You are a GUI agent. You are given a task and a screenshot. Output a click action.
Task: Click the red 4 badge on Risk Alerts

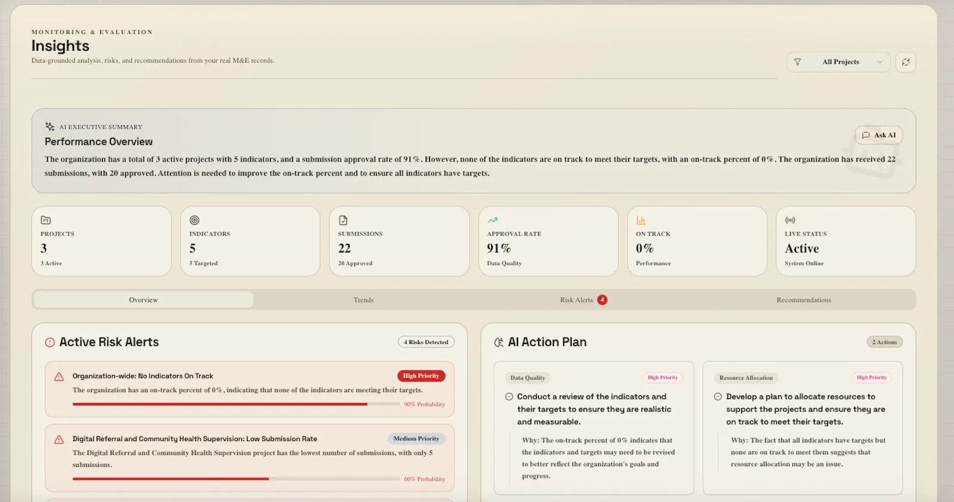tap(602, 300)
